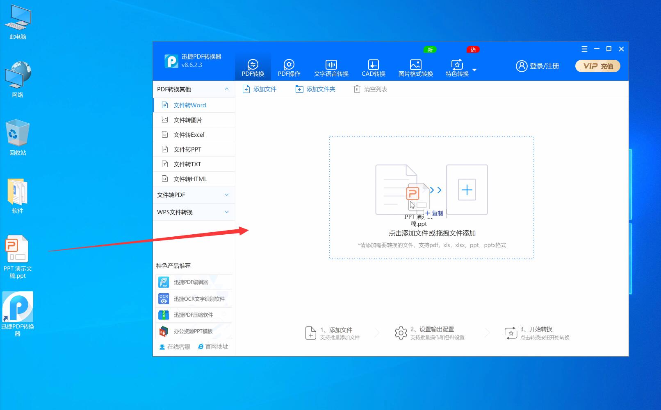The height and width of the screenshot is (410, 661).
Task: Click the 添加文件夹 toolbar button
Action: pos(315,89)
